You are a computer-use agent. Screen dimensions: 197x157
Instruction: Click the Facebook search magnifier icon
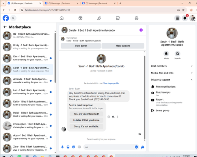coord(13,18)
